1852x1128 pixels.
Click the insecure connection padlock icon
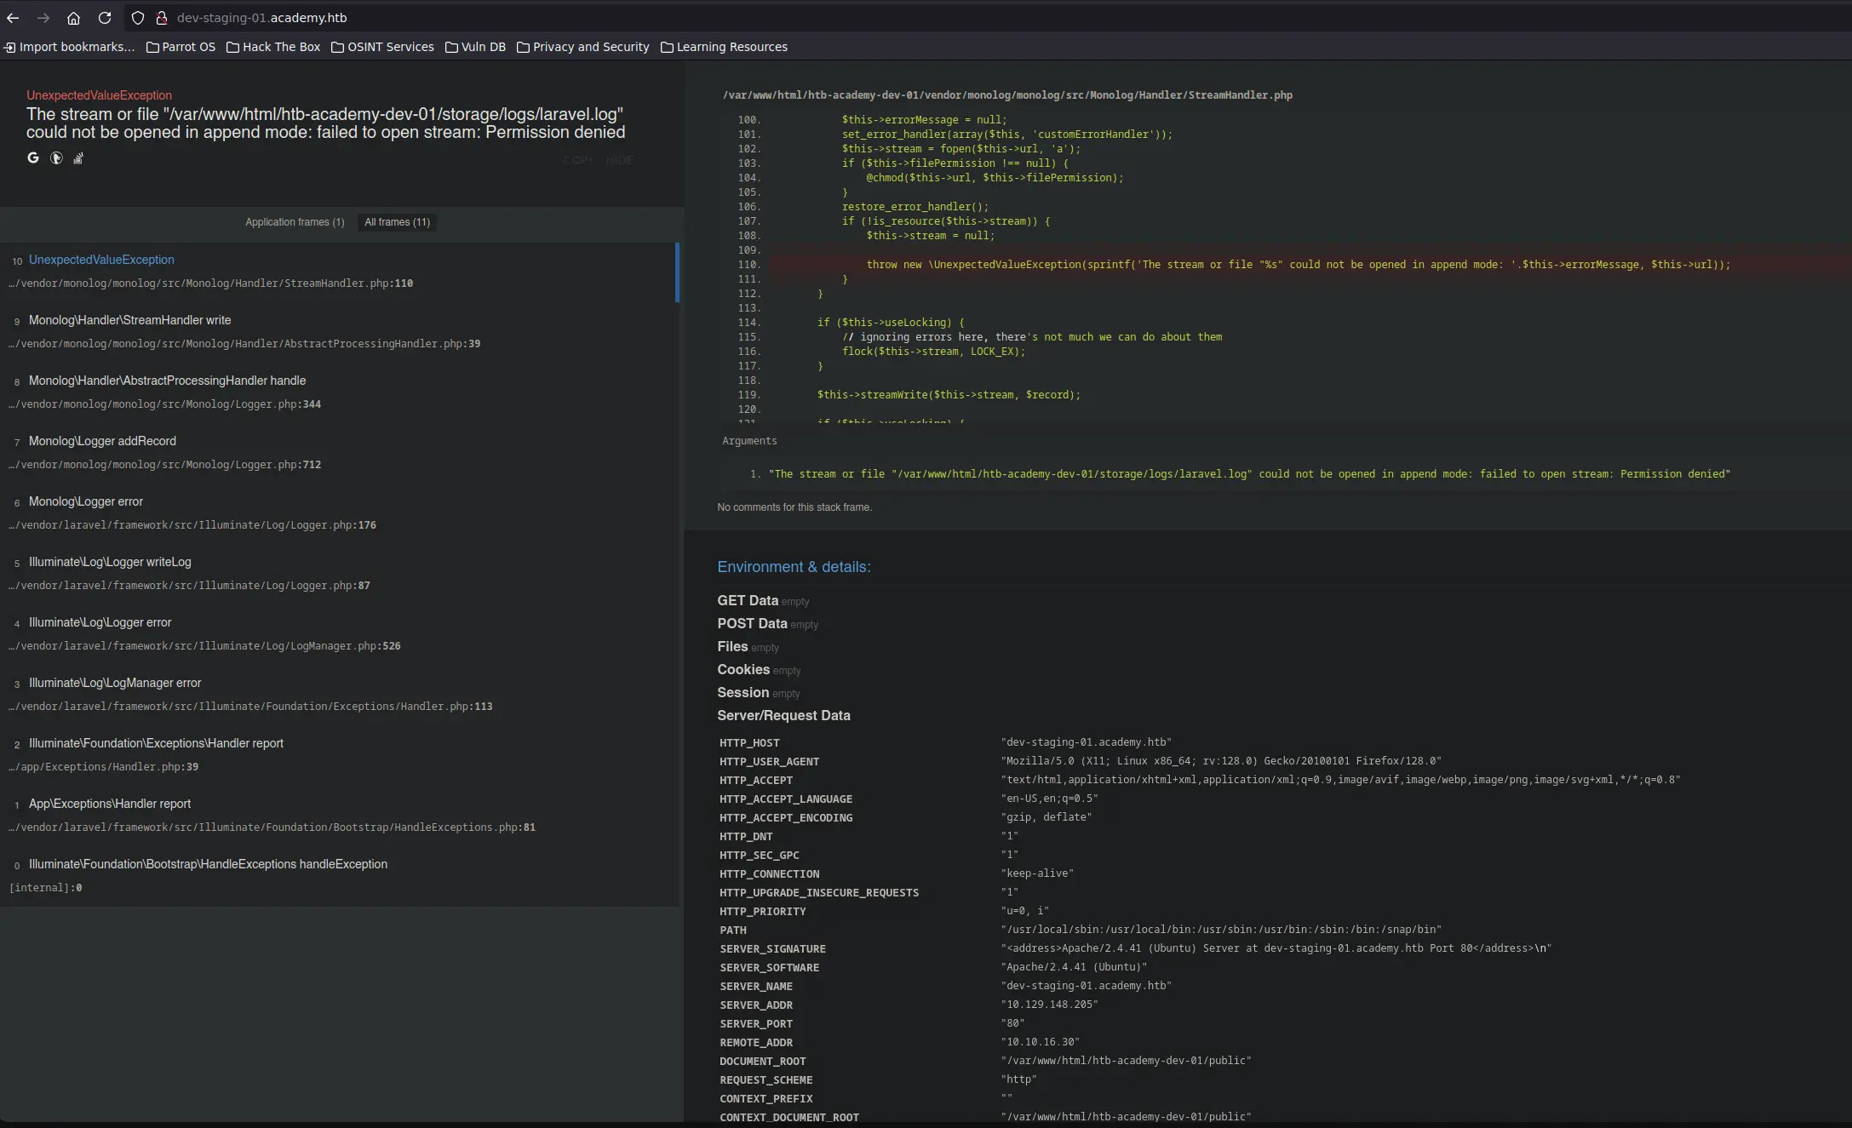(x=161, y=18)
